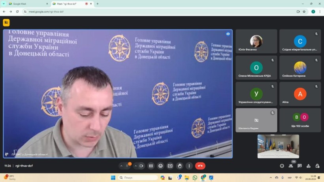Viewport: 324px width, 182px height.
Task: Open the Chrome profile avatar
Action: (313, 11)
